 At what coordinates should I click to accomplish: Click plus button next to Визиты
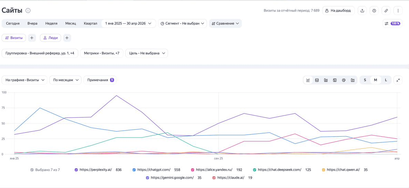pyautogui.click(x=32, y=38)
